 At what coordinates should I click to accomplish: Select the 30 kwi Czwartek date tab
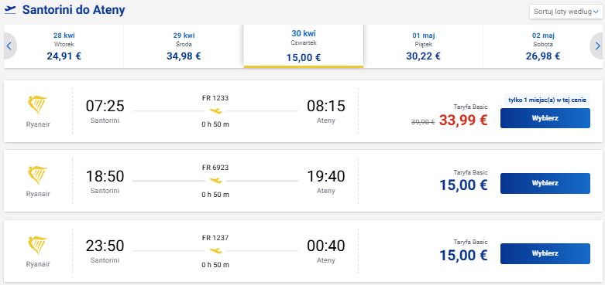[304, 46]
